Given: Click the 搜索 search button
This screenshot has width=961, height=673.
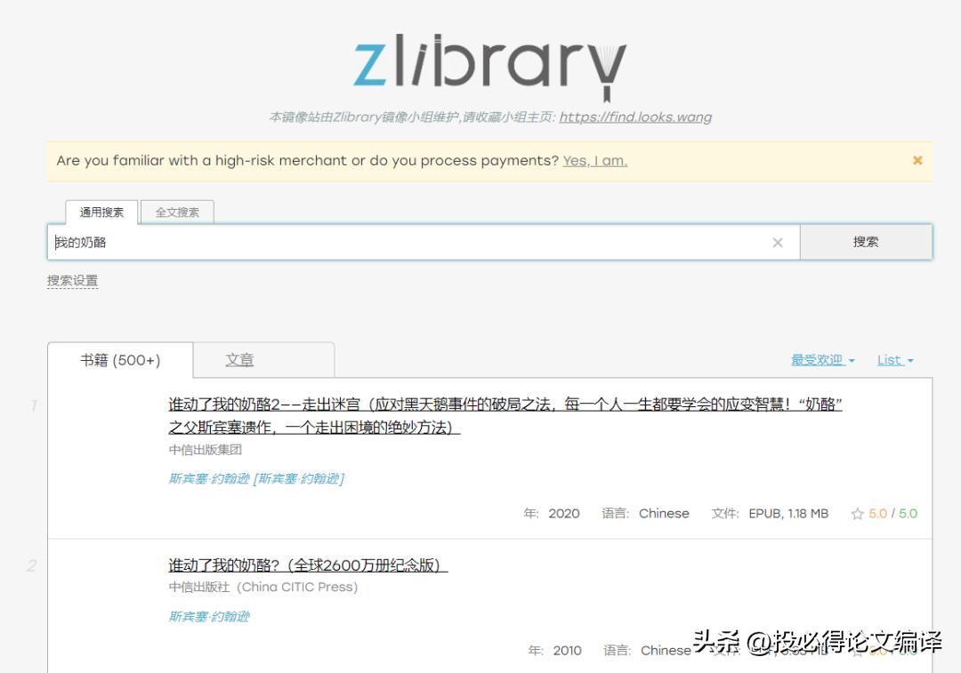Looking at the screenshot, I should click(x=865, y=241).
